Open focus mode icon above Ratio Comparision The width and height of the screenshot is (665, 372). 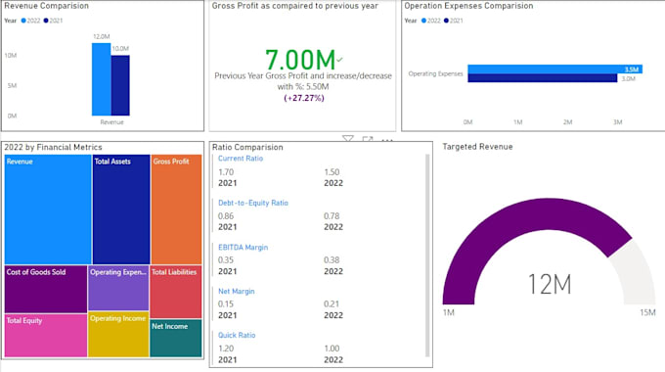368,139
